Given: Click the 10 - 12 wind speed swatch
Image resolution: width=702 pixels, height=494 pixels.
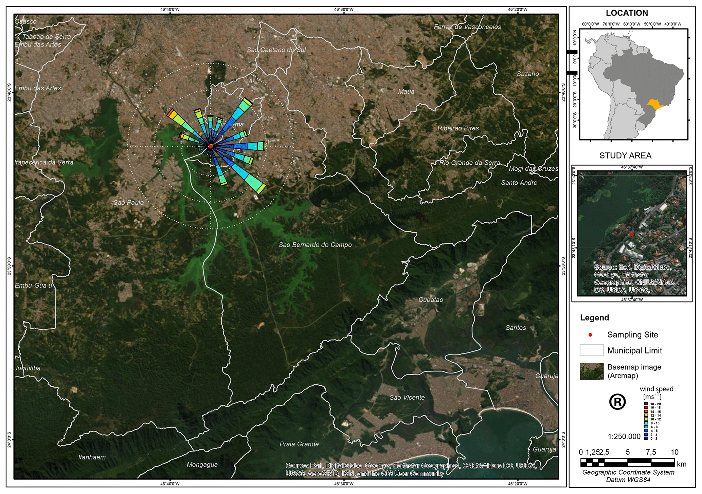Looking at the screenshot, I should click(x=646, y=419).
